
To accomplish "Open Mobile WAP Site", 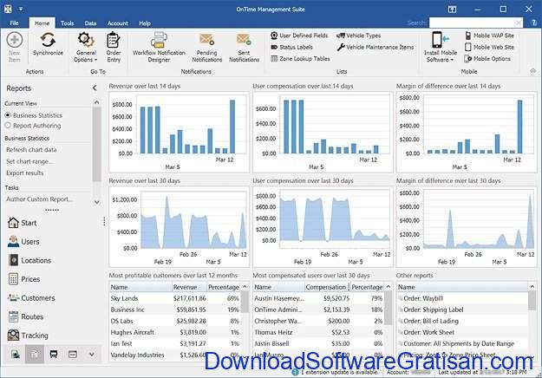I will [489, 36].
